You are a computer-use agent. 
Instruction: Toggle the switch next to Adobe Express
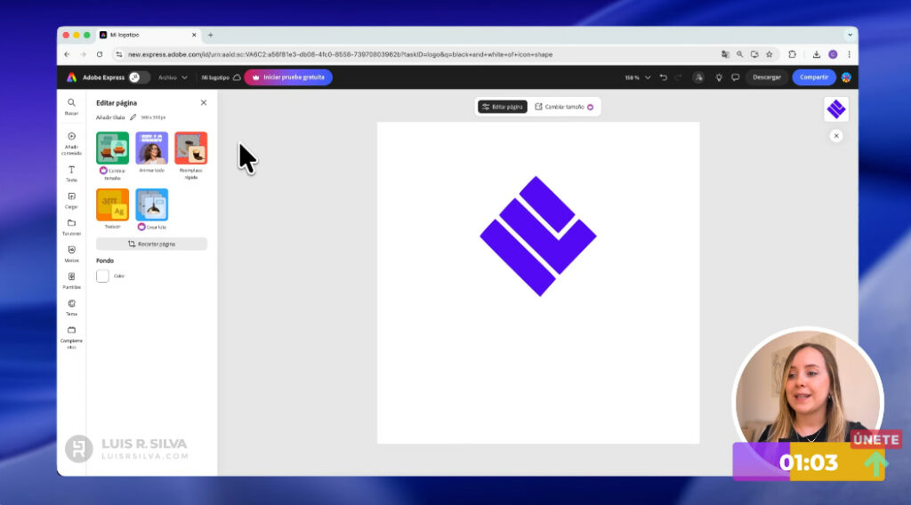[139, 77]
